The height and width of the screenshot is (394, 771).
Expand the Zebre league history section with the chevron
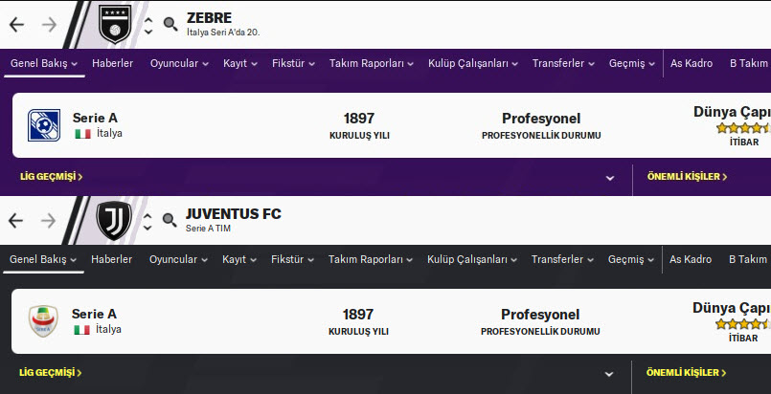pos(609,177)
